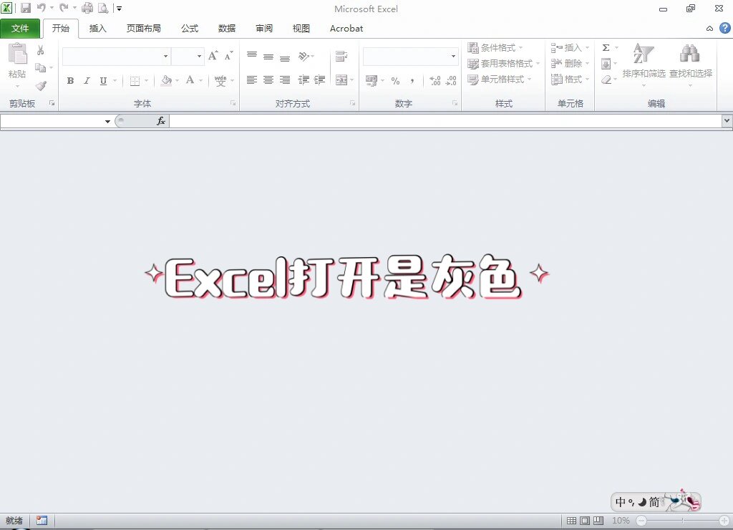
Task: Open the 文件 (File) tab
Action: pos(20,29)
